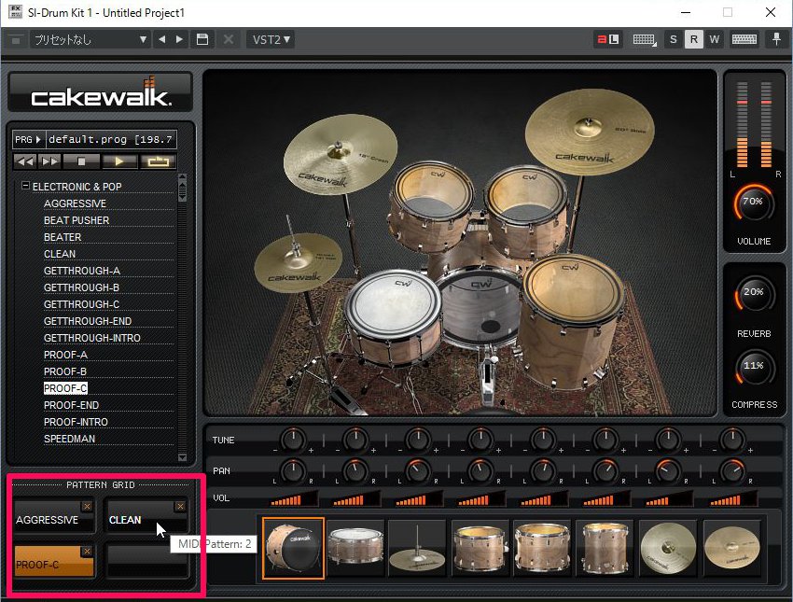
Task: Trigger the CLEAN pattern grid pad
Action: click(x=146, y=516)
